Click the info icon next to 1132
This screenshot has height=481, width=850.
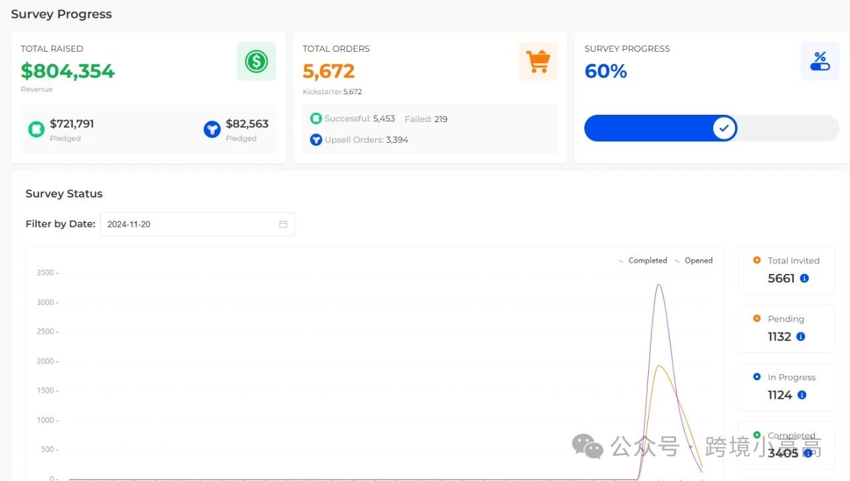click(x=801, y=337)
